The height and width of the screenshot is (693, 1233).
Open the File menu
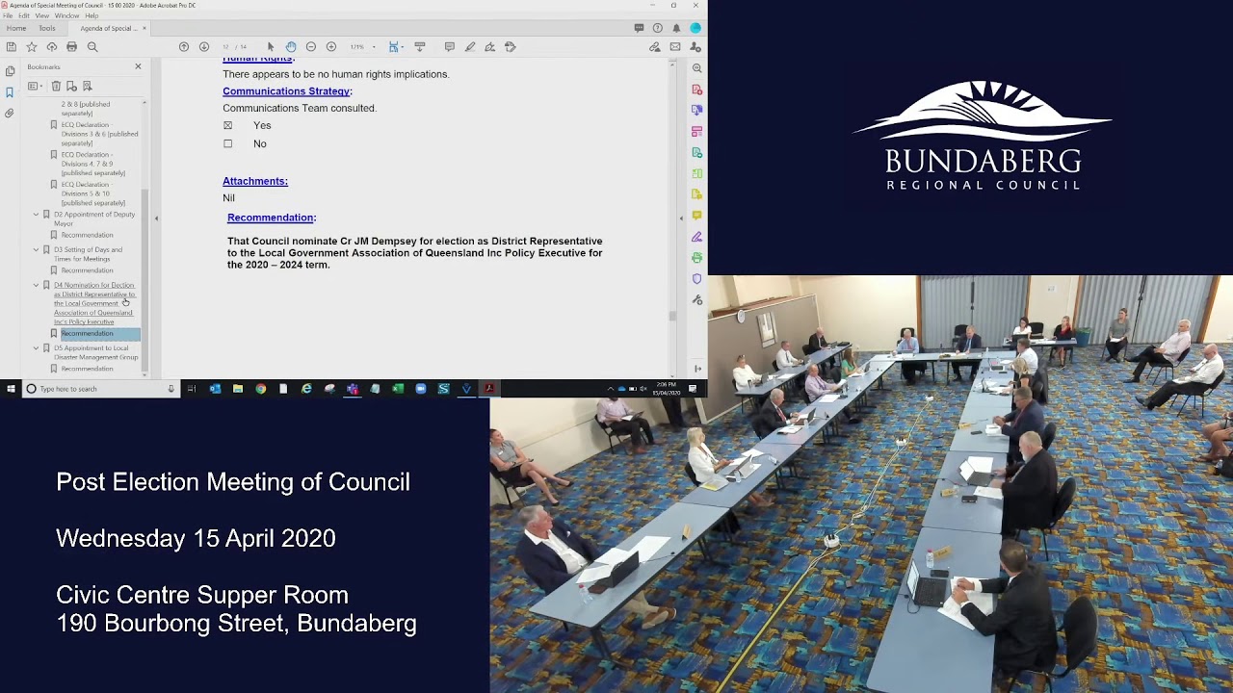point(8,15)
